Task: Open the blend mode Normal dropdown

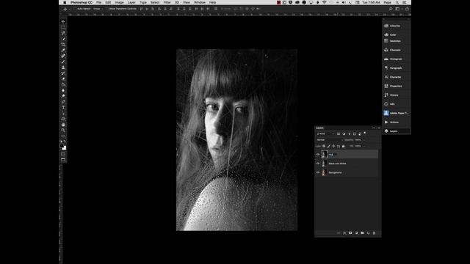Action: point(329,140)
